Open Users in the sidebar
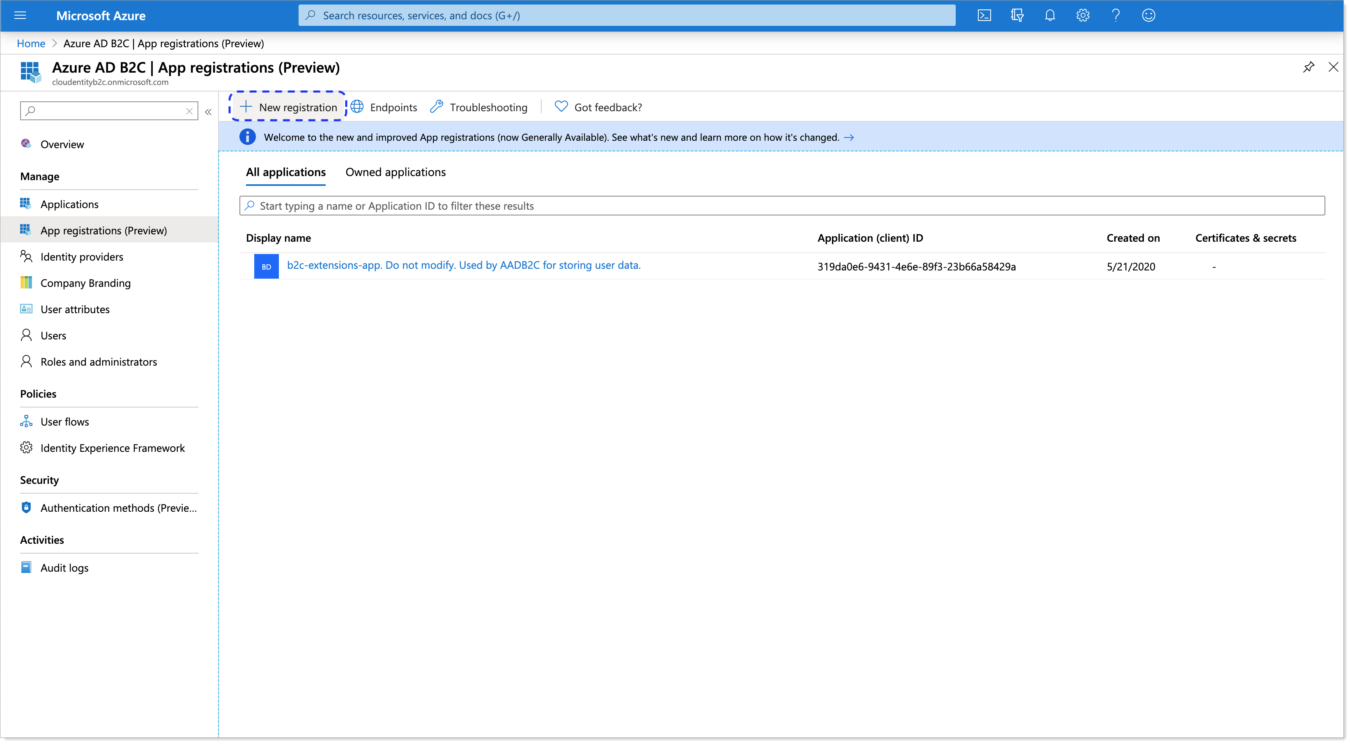This screenshot has height=744, width=1350. point(53,335)
